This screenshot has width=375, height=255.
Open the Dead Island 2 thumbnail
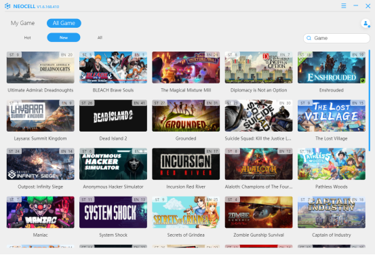point(113,115)
